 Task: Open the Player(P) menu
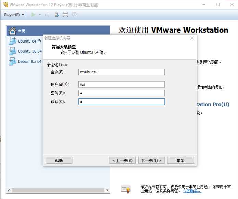(x=14, y=15)
